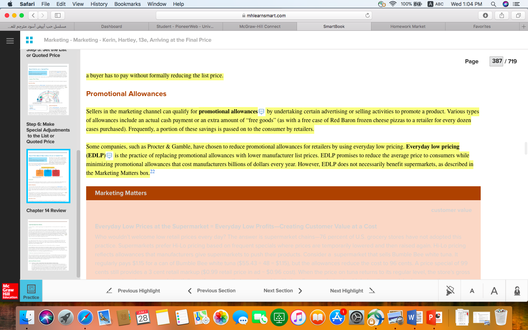Open PowerPoint from the Dock
528x330 pixels.
pyautogui.click(x=434, y=318)
